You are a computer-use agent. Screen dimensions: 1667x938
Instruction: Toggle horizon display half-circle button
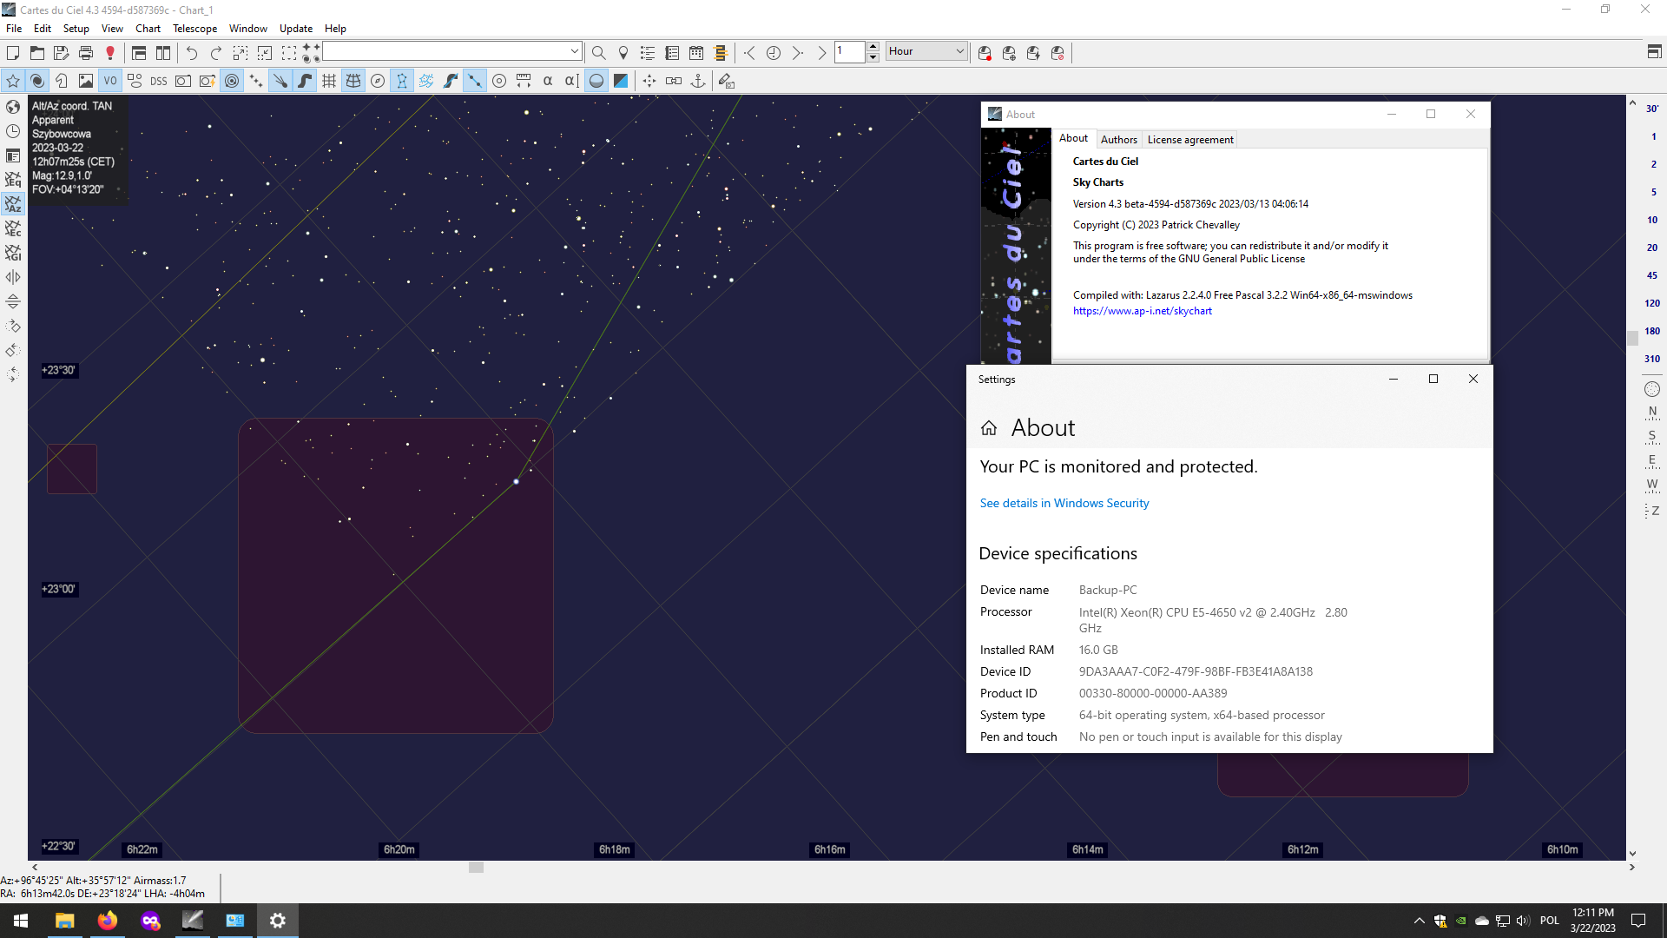tap(596, 81)
